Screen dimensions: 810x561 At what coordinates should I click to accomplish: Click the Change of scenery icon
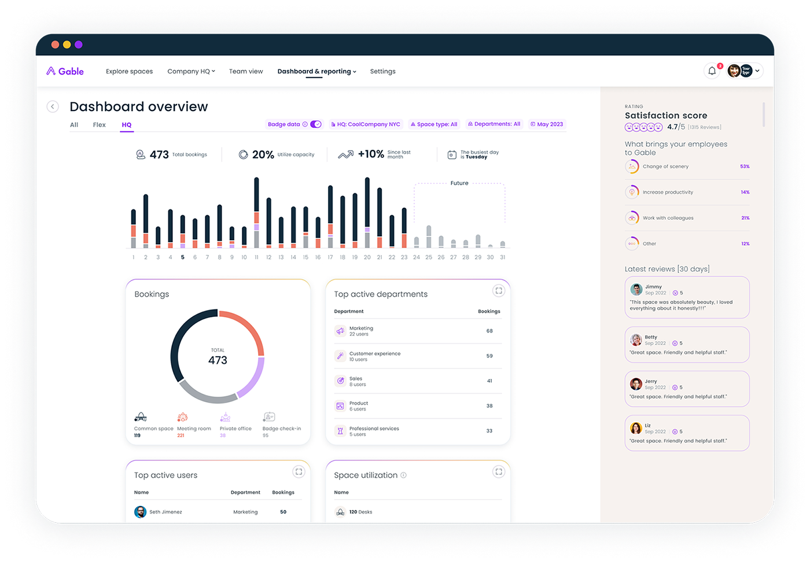coord(632,167)
